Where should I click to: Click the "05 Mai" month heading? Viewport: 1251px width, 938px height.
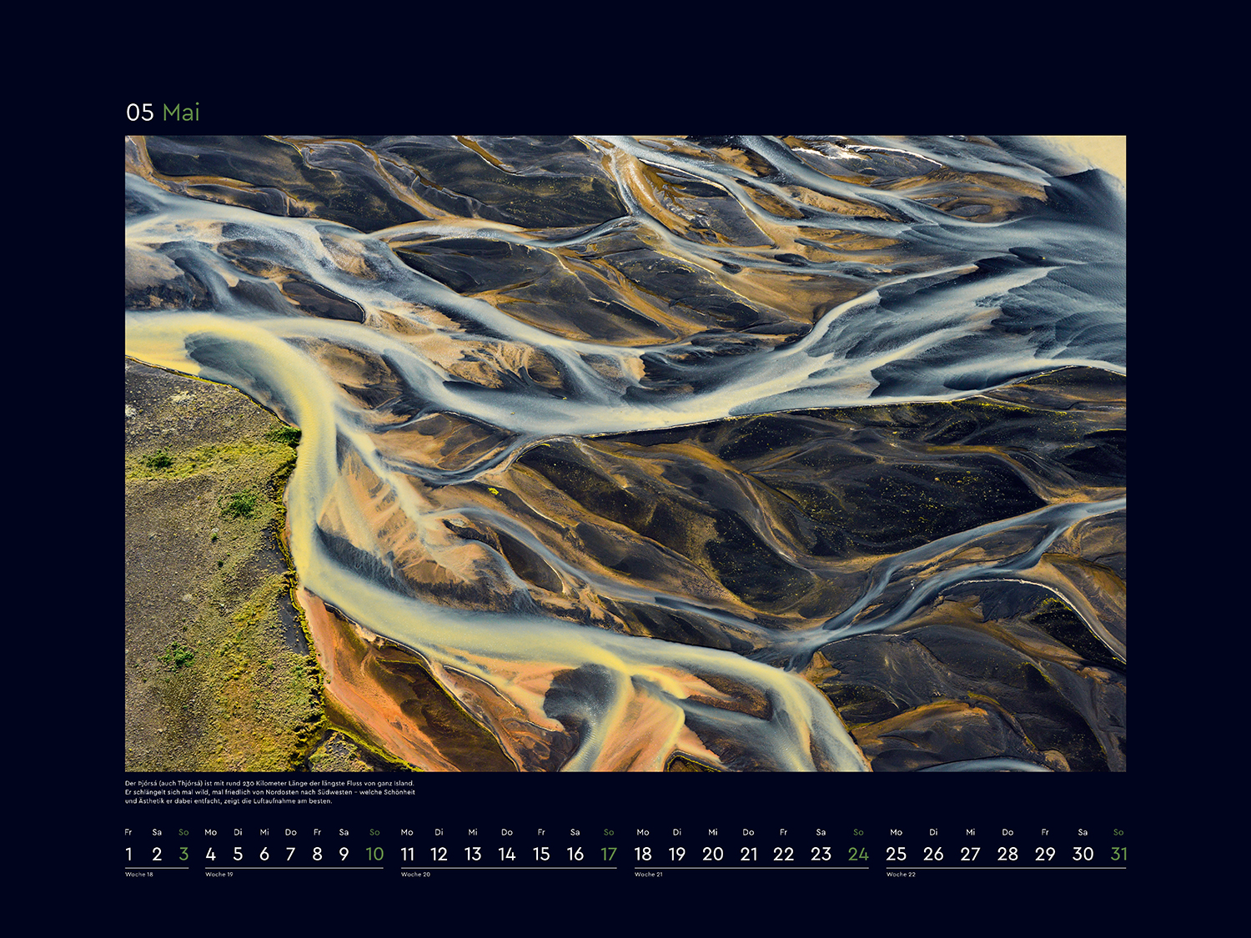pos(163,113)
